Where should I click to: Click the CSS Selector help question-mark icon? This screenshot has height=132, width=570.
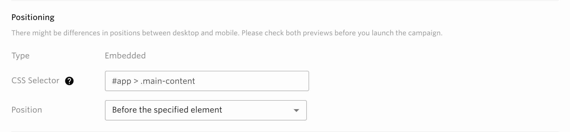click(69, 81)
